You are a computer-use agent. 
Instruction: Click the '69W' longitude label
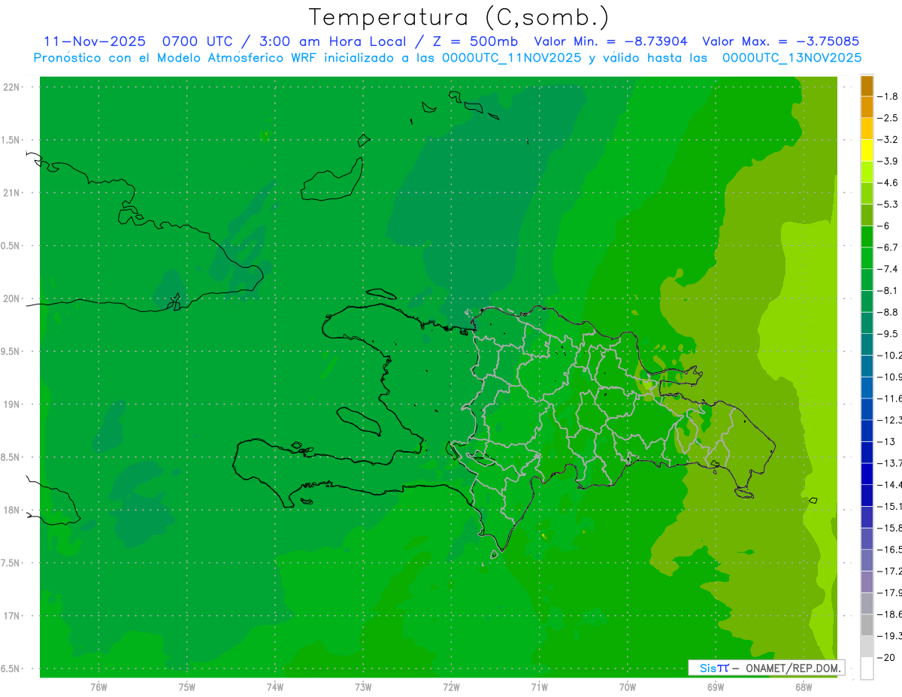click(x=716, y=686)
